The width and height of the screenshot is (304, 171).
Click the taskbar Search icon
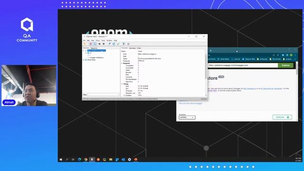click(67, 160)
